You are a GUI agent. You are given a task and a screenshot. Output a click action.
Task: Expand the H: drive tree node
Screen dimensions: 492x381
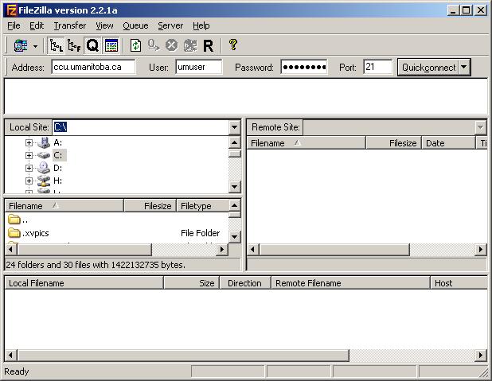coord(29,181)
